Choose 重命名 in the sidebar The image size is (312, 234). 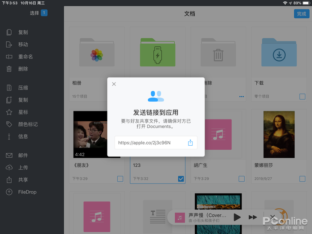[x=25, y=57]
